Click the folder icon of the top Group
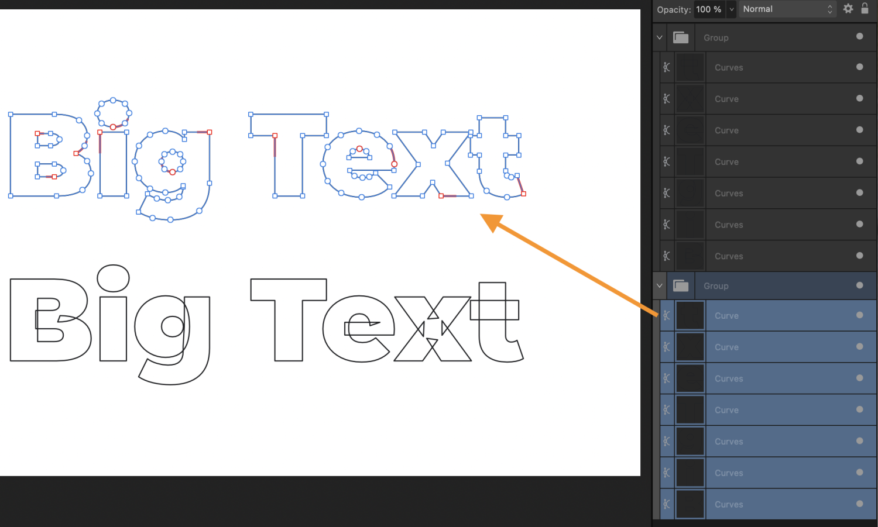The width and height of the screenshot is (878, 527). pos(681,37)
